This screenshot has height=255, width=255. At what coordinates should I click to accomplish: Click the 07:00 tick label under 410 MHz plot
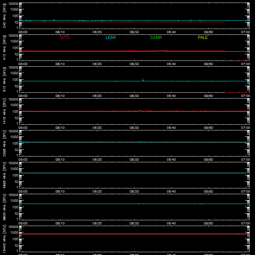tap(245, 64)
